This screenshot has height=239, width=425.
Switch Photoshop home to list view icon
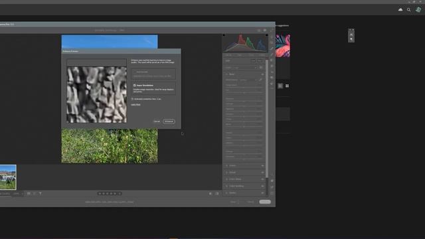tap(280, 86)
